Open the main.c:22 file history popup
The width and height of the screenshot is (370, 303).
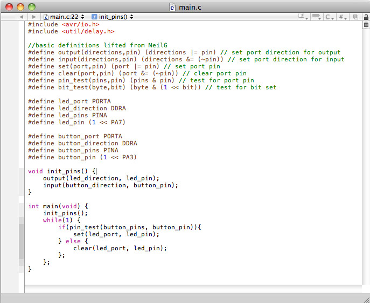click(64, 17)
